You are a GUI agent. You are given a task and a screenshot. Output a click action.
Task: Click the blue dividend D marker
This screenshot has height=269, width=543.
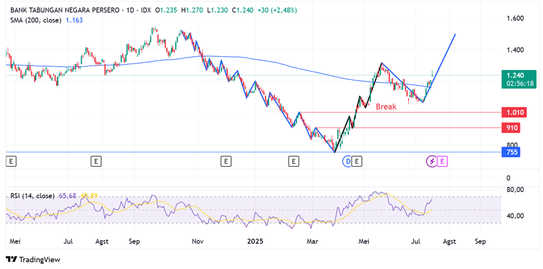pyautogui.click(x=348, y=161)
